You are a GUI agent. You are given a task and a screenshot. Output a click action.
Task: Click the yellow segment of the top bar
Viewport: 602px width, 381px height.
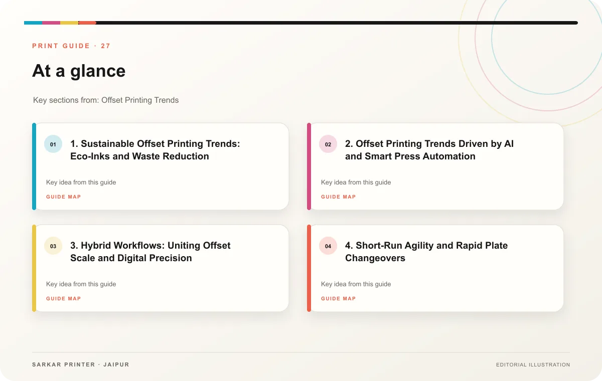(x=69, y=23)
